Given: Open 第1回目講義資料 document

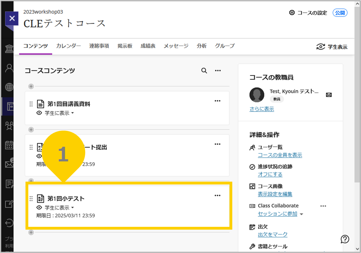Looking at the screenshot, I should [69, 104].
